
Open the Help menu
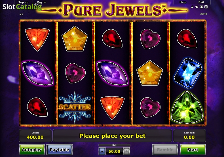click(x=183, y=2)
